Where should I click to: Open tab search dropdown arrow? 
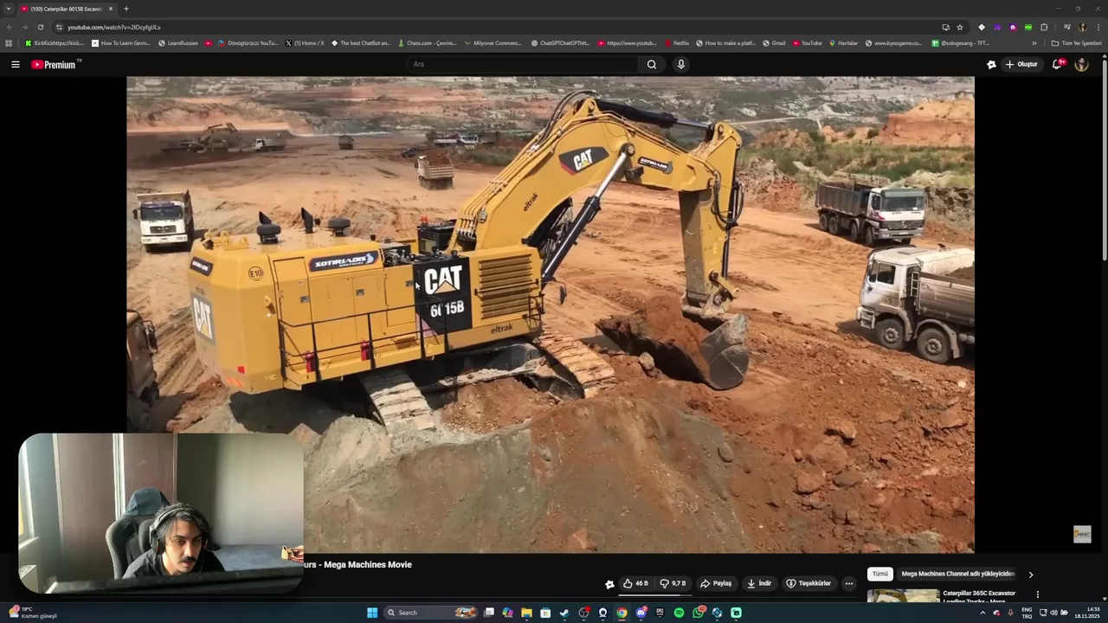click(9, 9)
